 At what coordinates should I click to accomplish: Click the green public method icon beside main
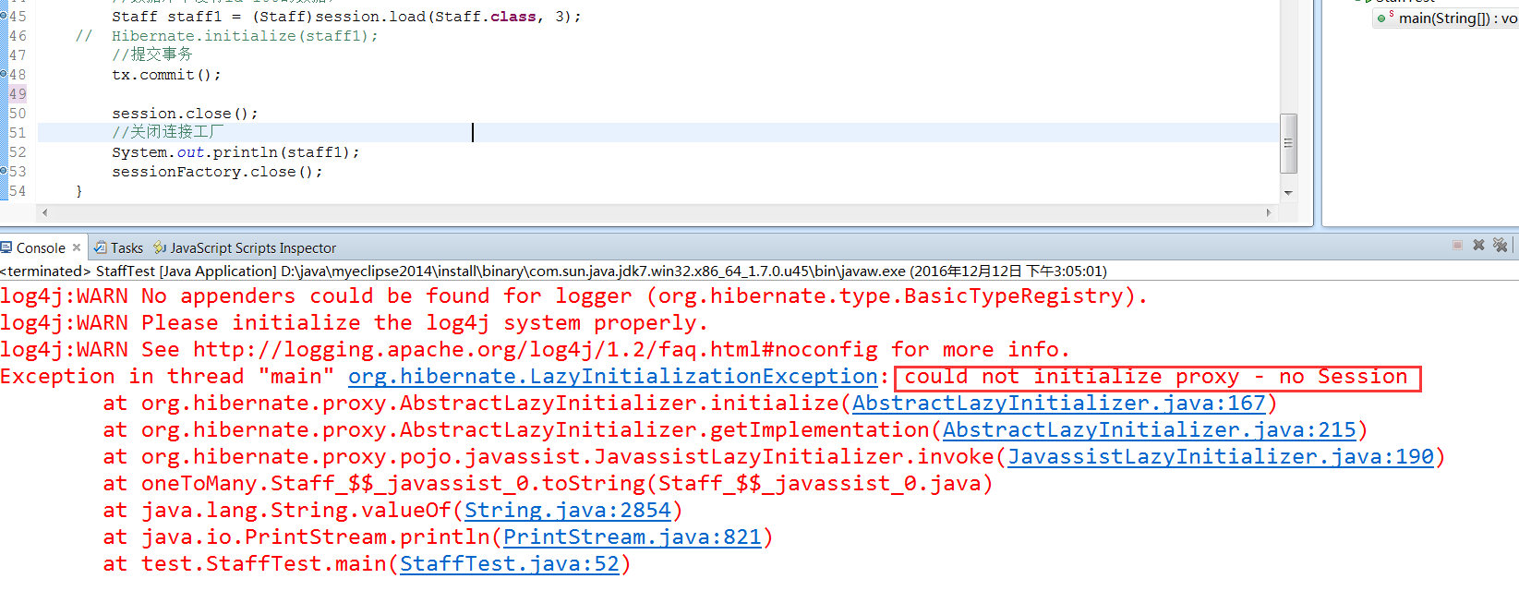click(1383, 18)
